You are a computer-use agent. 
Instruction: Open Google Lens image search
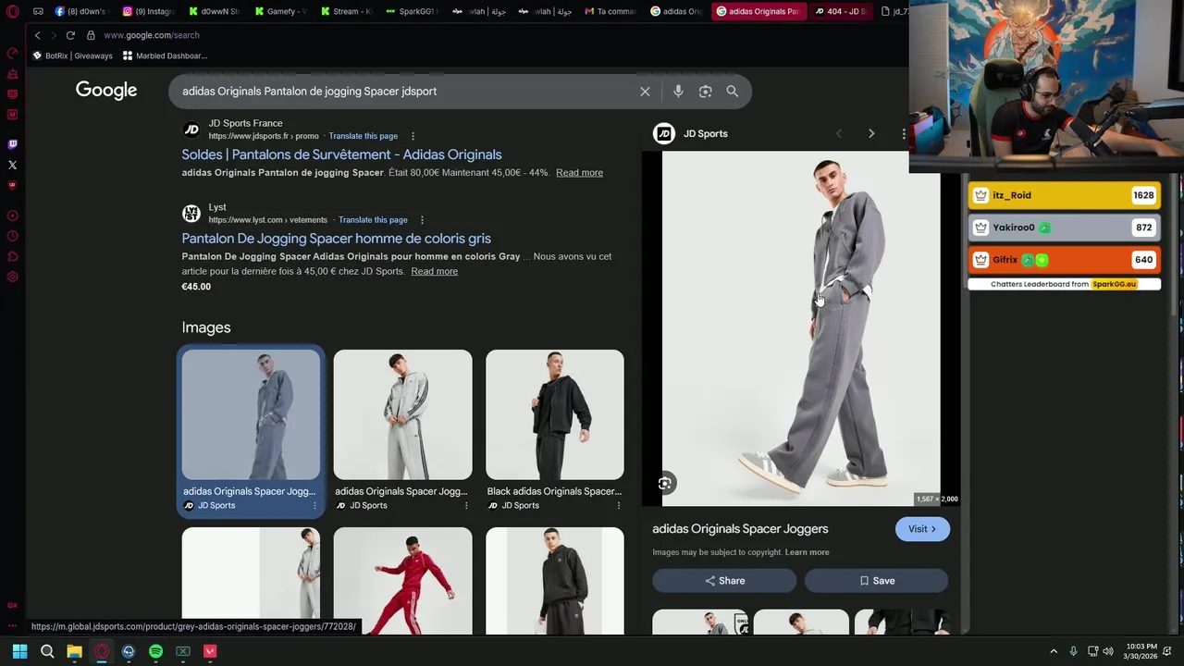coord(706,92)
